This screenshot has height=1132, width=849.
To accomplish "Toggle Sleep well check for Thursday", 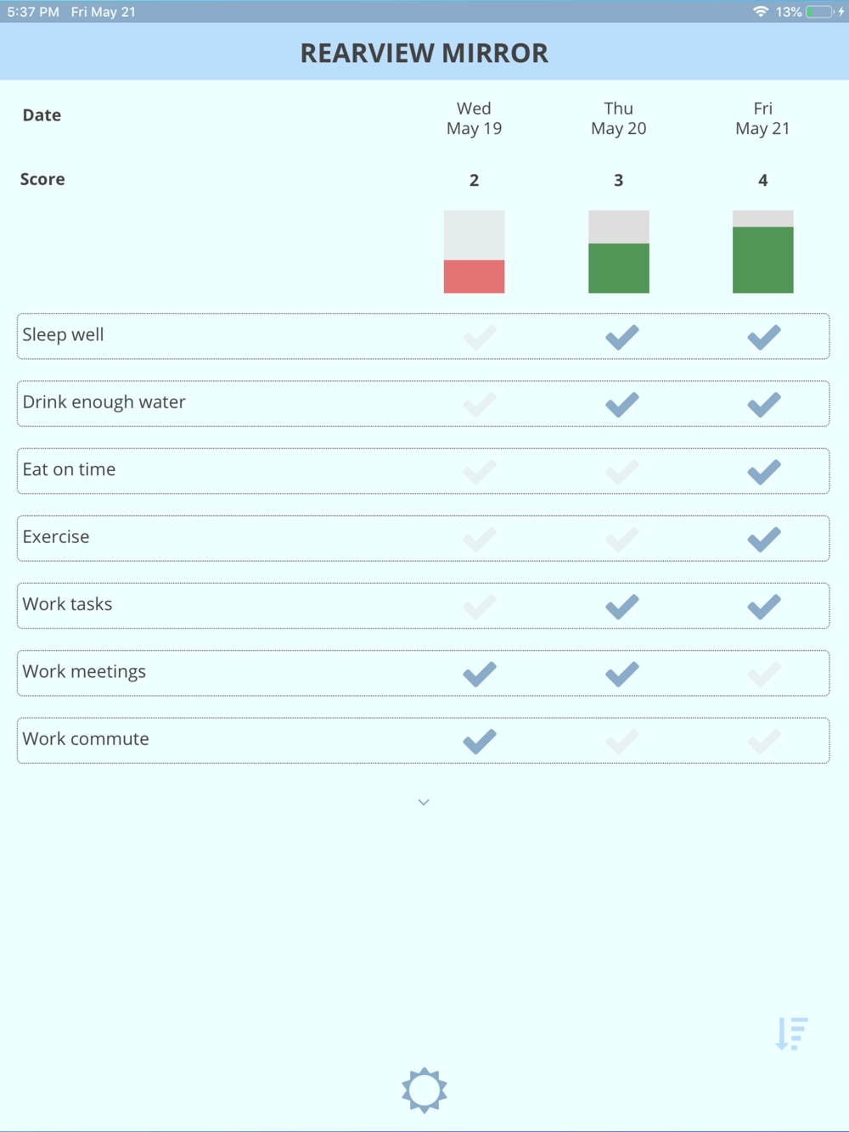I will pos(621,337).
